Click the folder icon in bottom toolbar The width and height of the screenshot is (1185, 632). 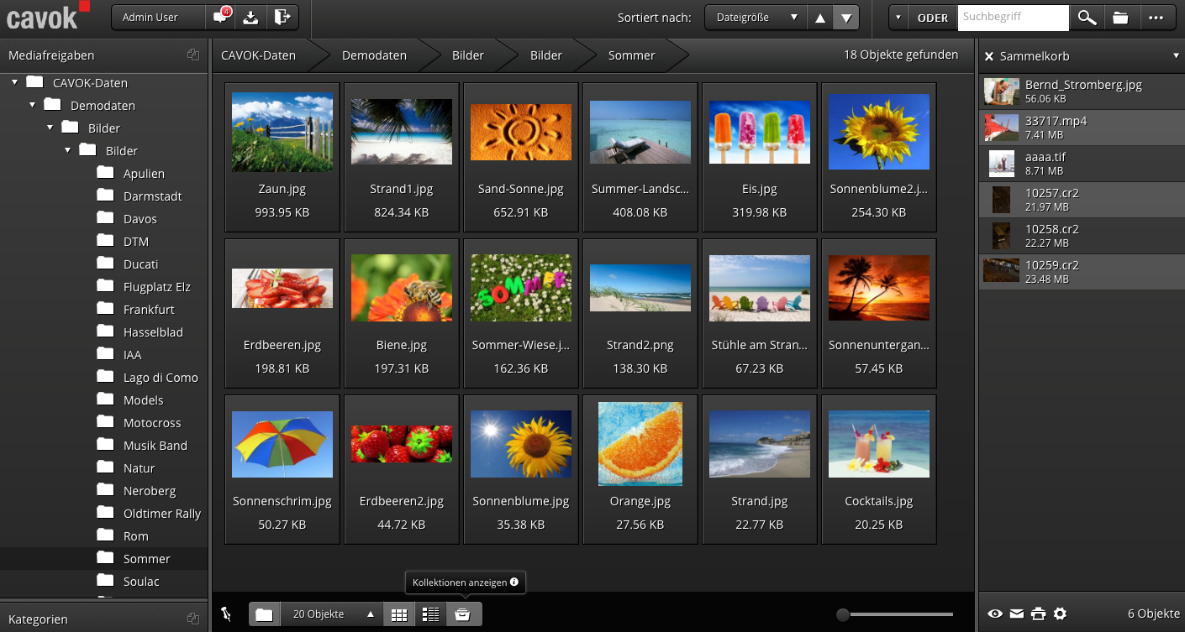pos(264,614)
